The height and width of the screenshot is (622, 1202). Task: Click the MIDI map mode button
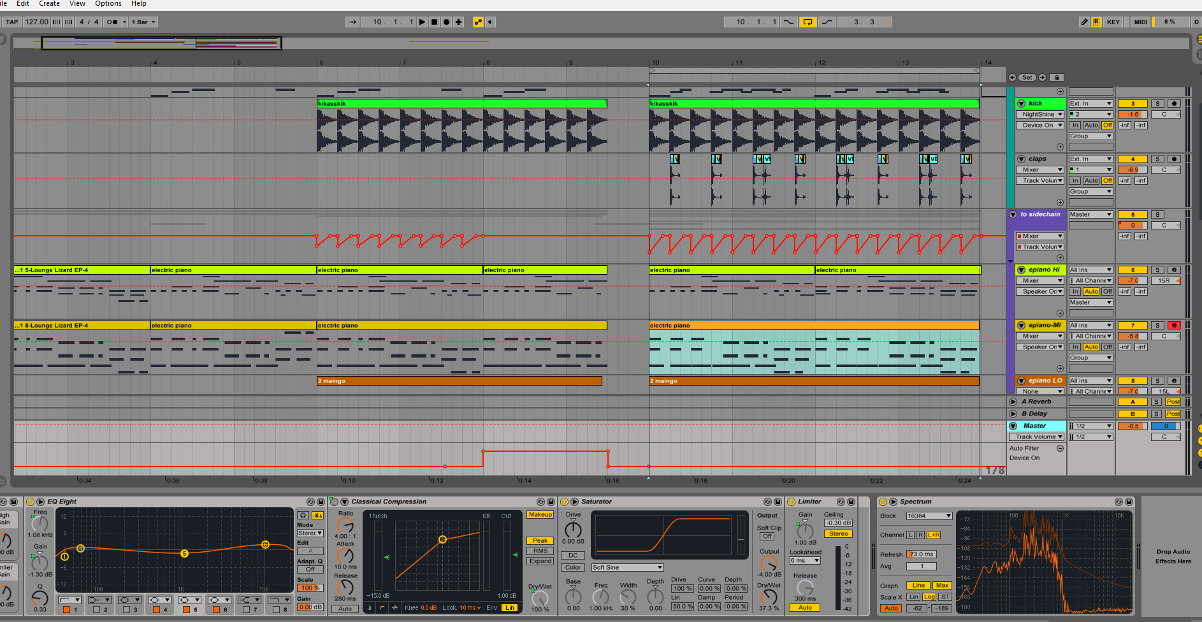tap(1140, 22)
